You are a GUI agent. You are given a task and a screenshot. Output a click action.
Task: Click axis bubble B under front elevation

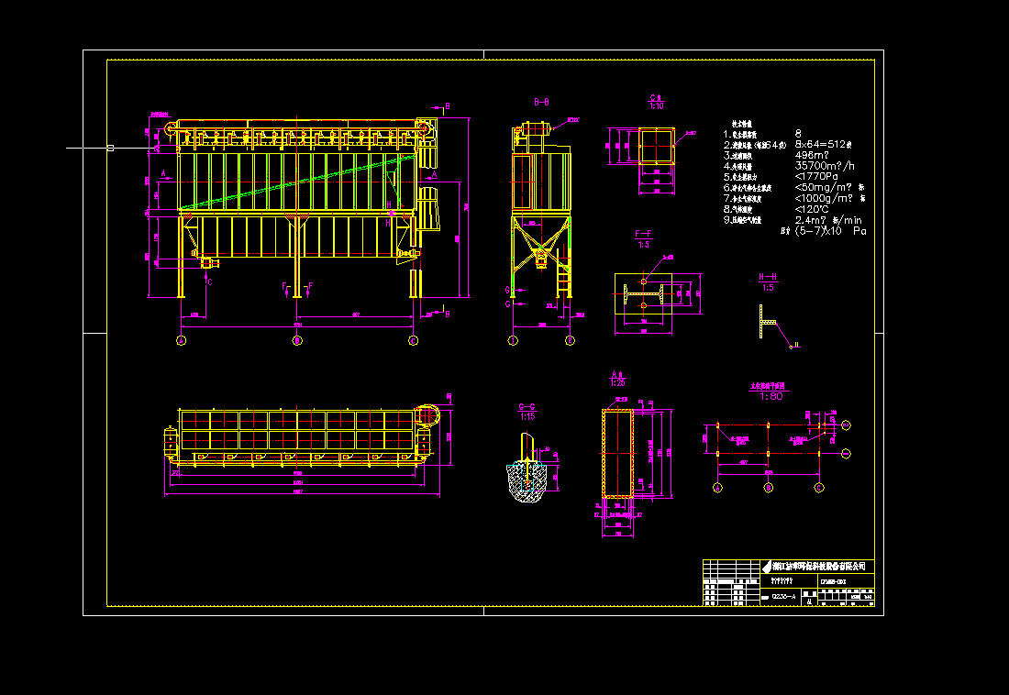pyautogui.click(x=297, y=340)
